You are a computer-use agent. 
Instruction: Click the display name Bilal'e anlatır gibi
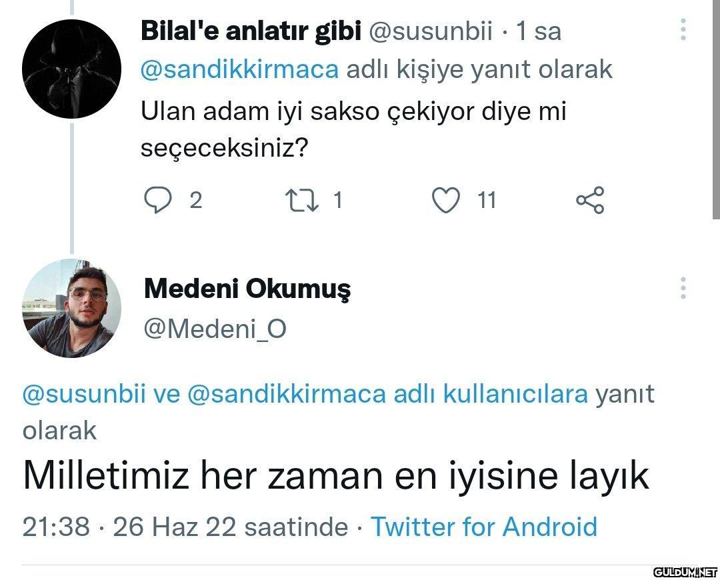(x=251, y=31)
